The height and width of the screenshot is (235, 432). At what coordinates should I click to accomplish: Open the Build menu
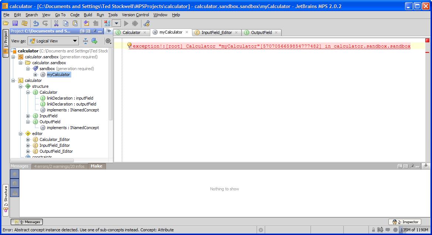click(x=88, y=15)
